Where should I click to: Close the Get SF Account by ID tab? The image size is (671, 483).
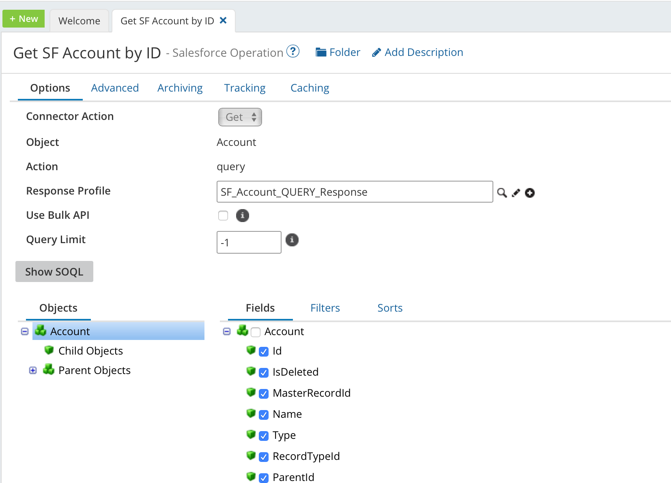(223, 20)
